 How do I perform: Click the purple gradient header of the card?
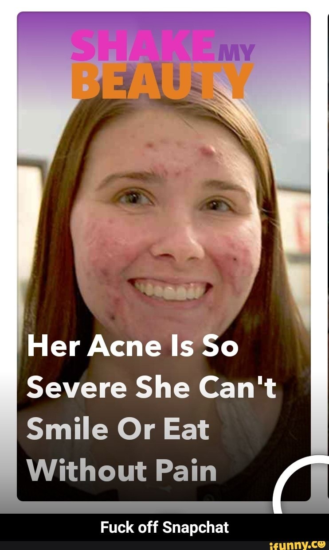point(164,27)
